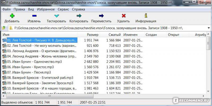Click size value 1 910 784

[x=91, y=78]
